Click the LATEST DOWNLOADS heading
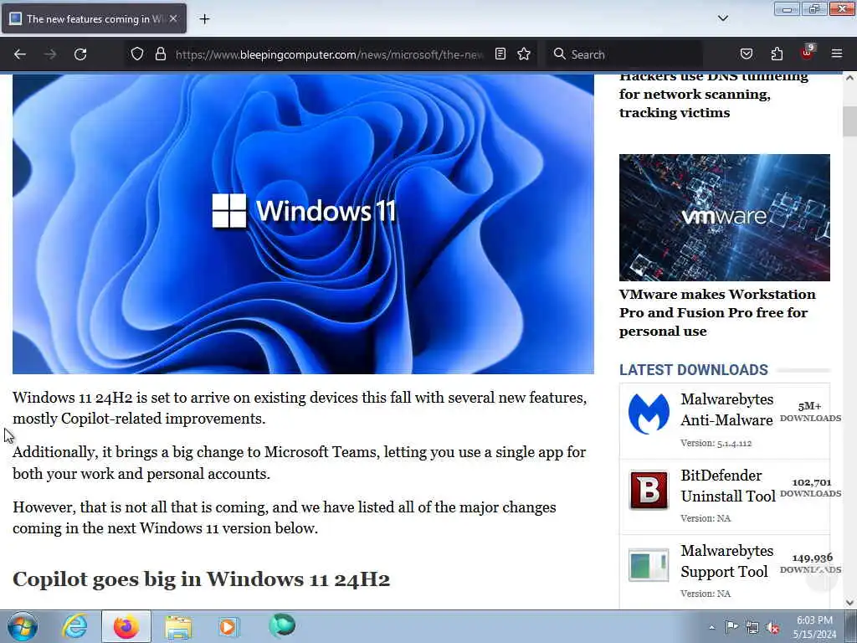 (x=694, y=369)
